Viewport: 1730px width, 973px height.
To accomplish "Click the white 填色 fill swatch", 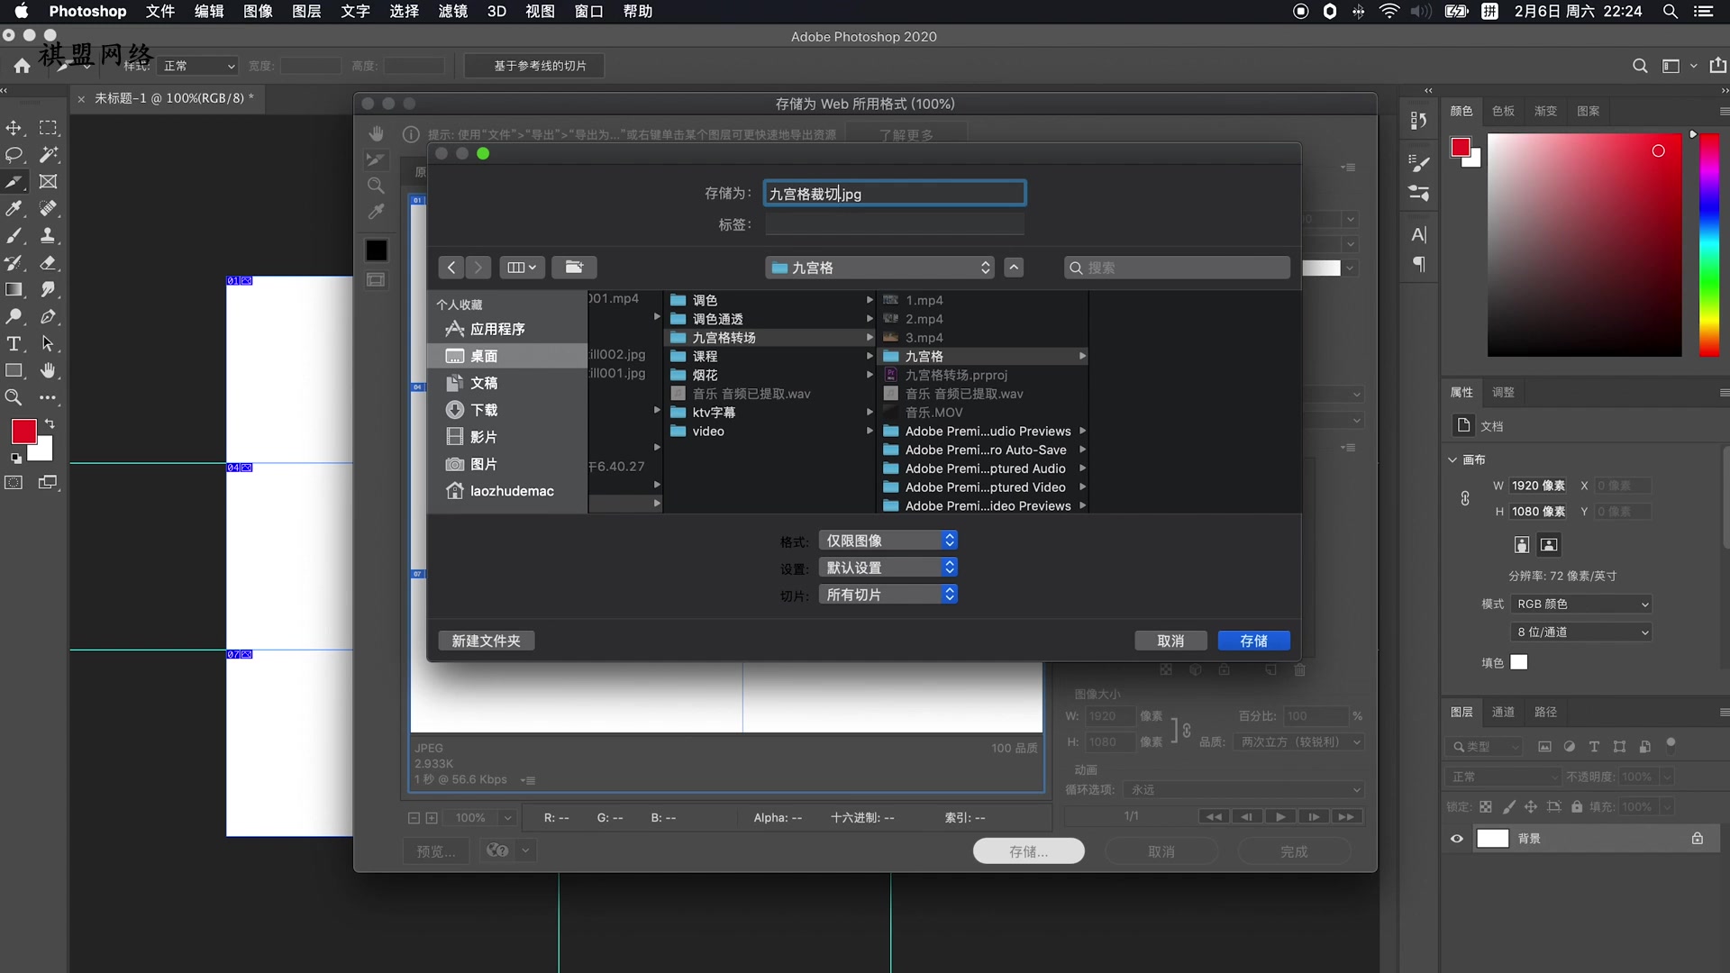I will 1519,663.
